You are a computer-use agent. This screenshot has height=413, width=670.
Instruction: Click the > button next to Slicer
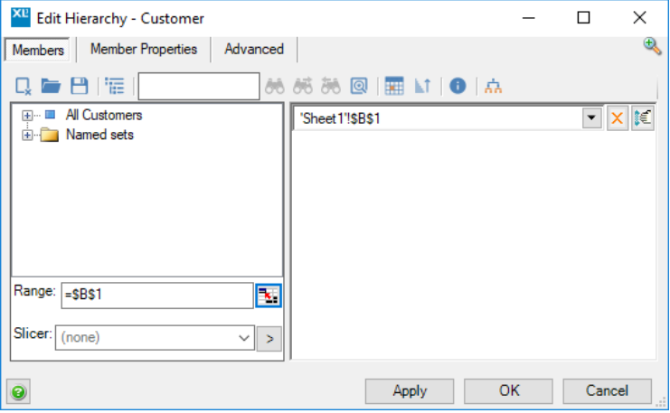[x=269, y=339]
